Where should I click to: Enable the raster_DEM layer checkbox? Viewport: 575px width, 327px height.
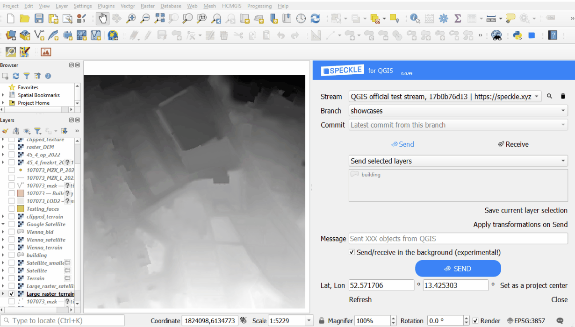coord(12,147)
